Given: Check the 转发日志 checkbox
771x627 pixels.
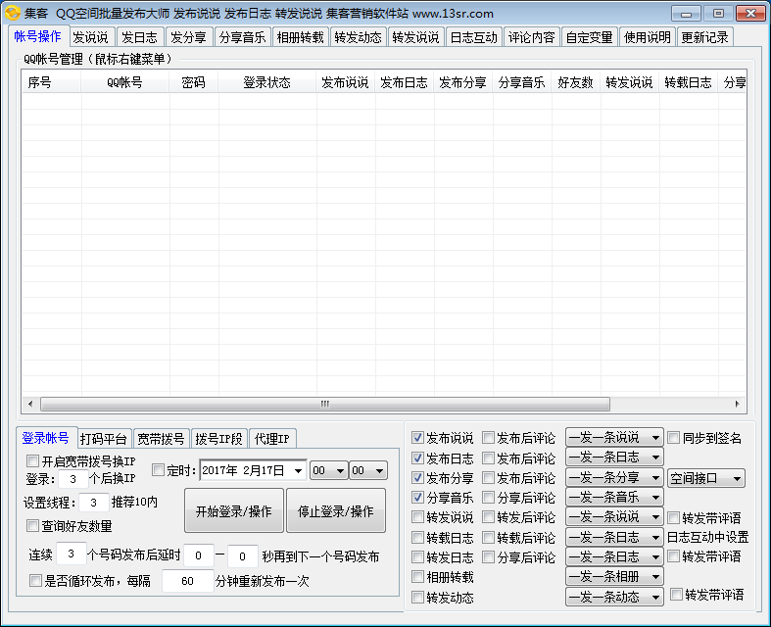Looking at the screenshot, I should (x=417, y=557).
